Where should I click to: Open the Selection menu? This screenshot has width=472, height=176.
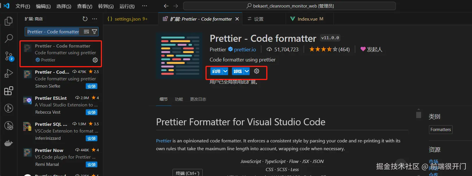(64, 6)
